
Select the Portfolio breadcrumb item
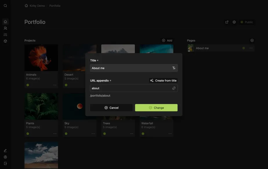pyautogui.click(x=55, y=6)
